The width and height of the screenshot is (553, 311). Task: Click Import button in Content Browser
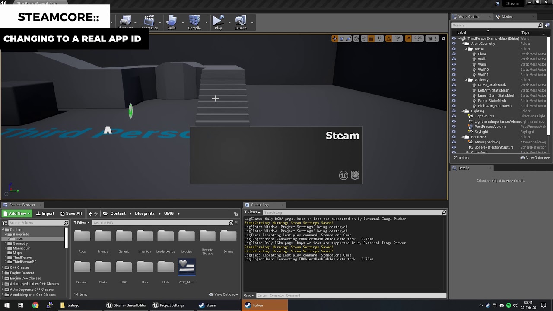pyautogui.click(x=45, y=213)
